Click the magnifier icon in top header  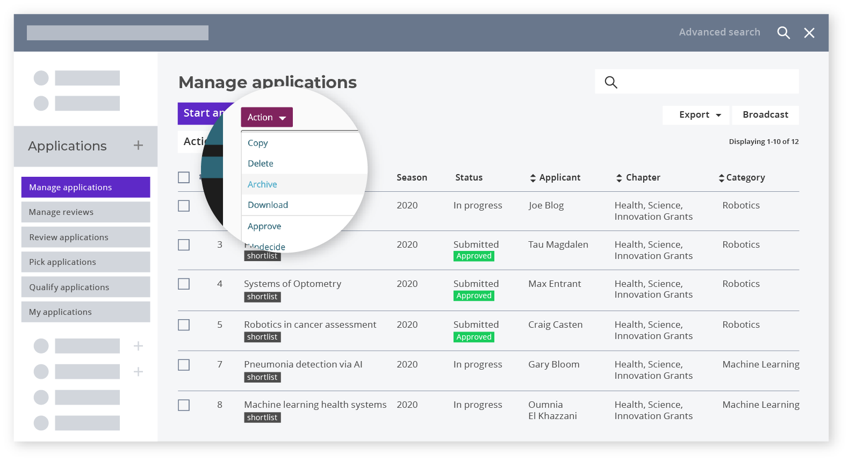click(x=783, y=33)
